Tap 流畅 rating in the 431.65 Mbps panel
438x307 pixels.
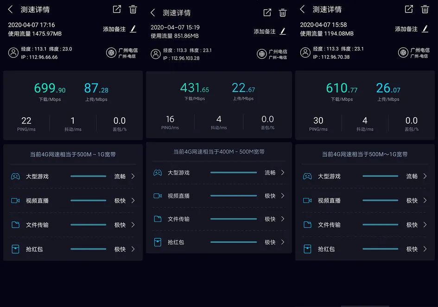point(270,173)
